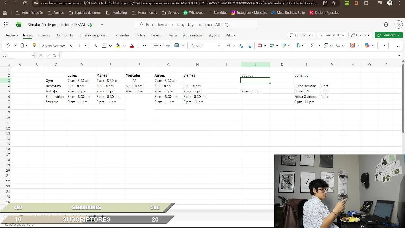Apply the yellow fill color bucket

tap(118, 46)
